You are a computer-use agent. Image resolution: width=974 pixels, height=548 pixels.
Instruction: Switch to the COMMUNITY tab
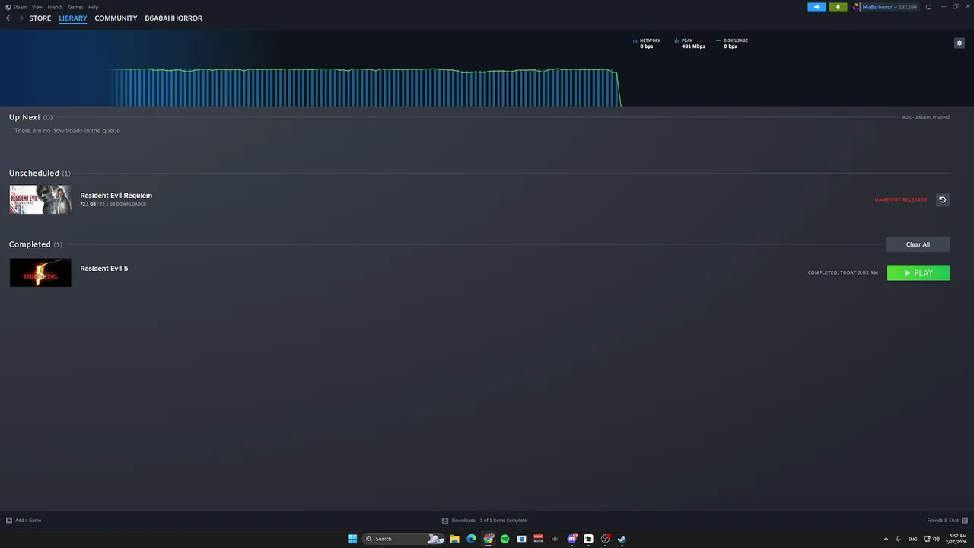tap(116, 18)
